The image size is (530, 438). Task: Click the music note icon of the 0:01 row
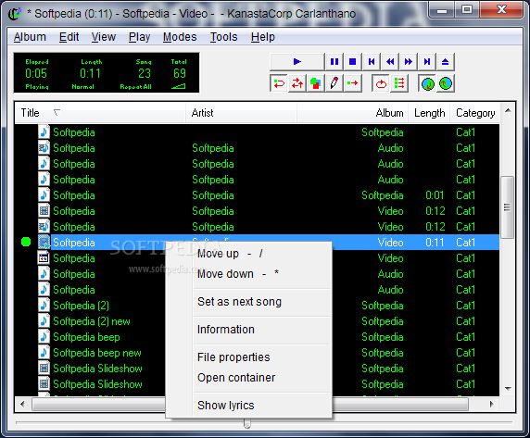[x=44, y=195]
